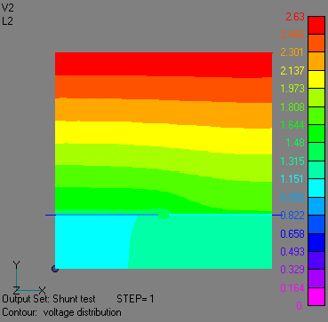Click the light orange 2.301 legend swatch

pyautogui.click(x=316, y=61)
